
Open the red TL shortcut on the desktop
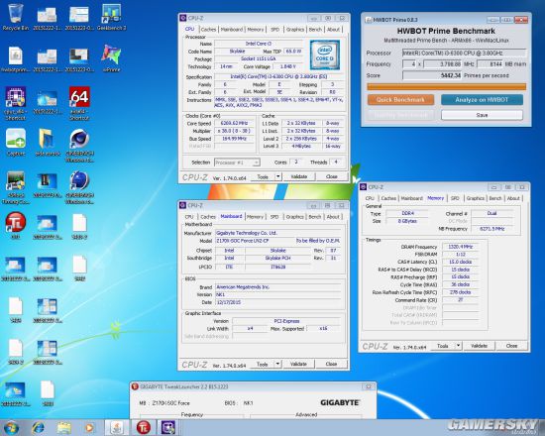coord(15,225)
